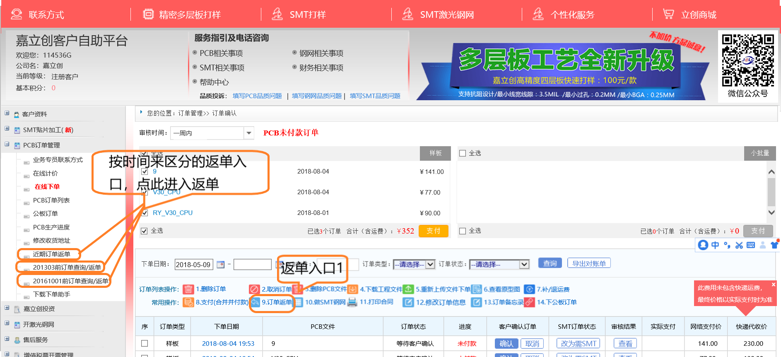This screenshot has width=781, height=357.
Task: Click the delete order trash icon
Action: tap(188, 289)
